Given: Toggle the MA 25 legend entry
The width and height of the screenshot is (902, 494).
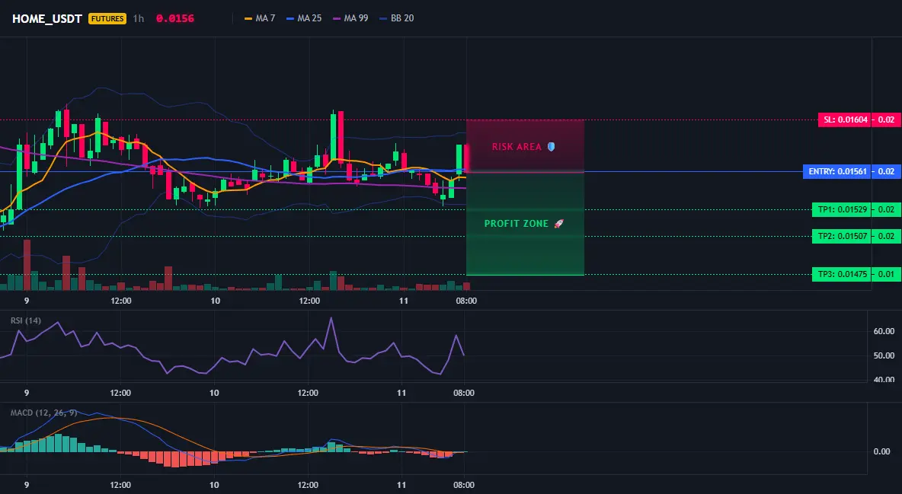Looking at the screenshot, I should coord(304,18).
